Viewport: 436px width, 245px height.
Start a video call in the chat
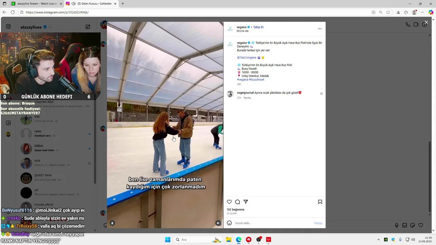tap(416, 24)
